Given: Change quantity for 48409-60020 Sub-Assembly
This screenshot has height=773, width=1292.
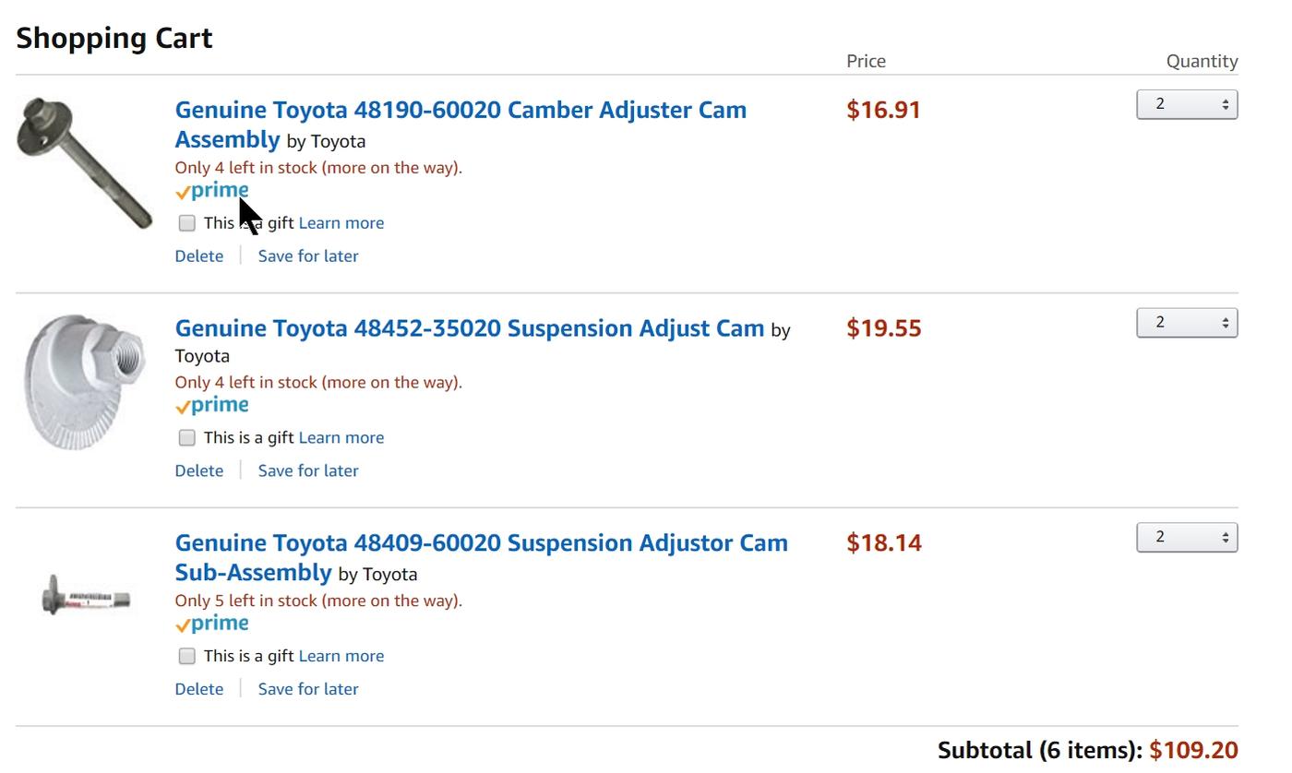Looking at the screenshot, I should 1187,538.
